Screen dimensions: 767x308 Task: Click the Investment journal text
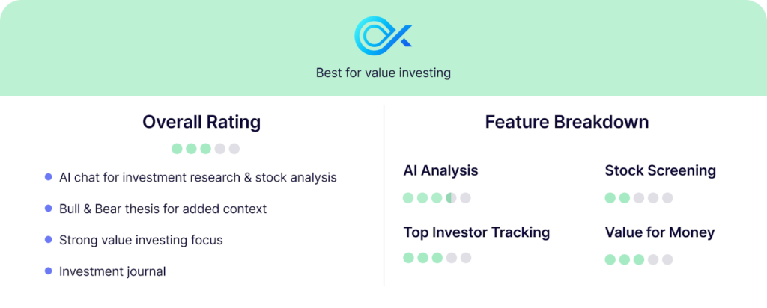[112, 271]
